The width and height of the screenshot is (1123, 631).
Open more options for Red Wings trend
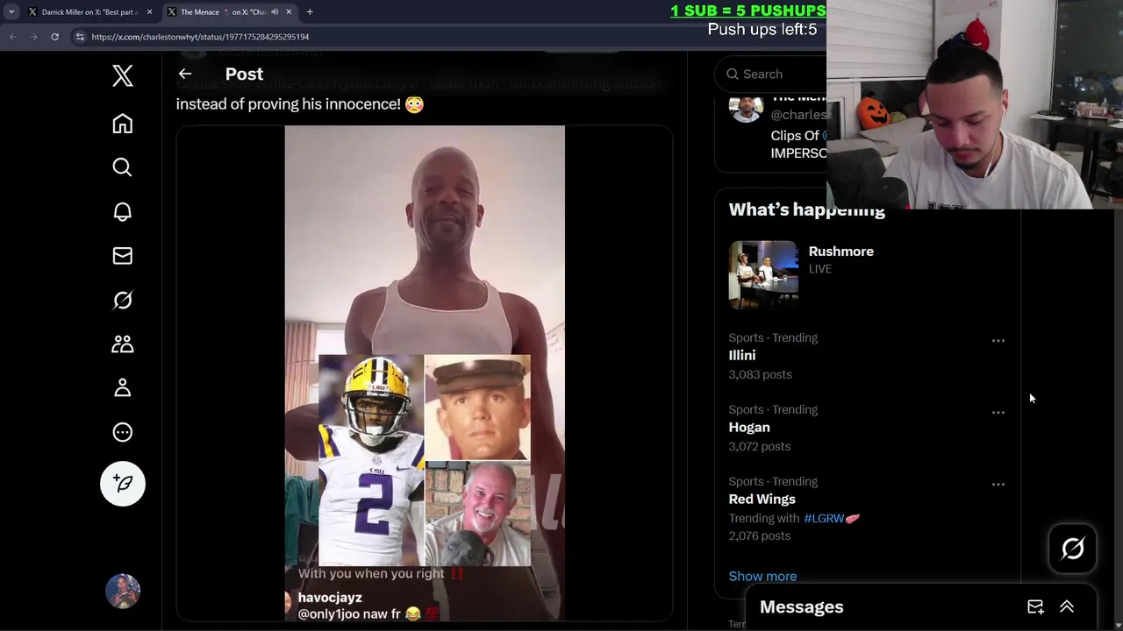click(x=998, y=485)
